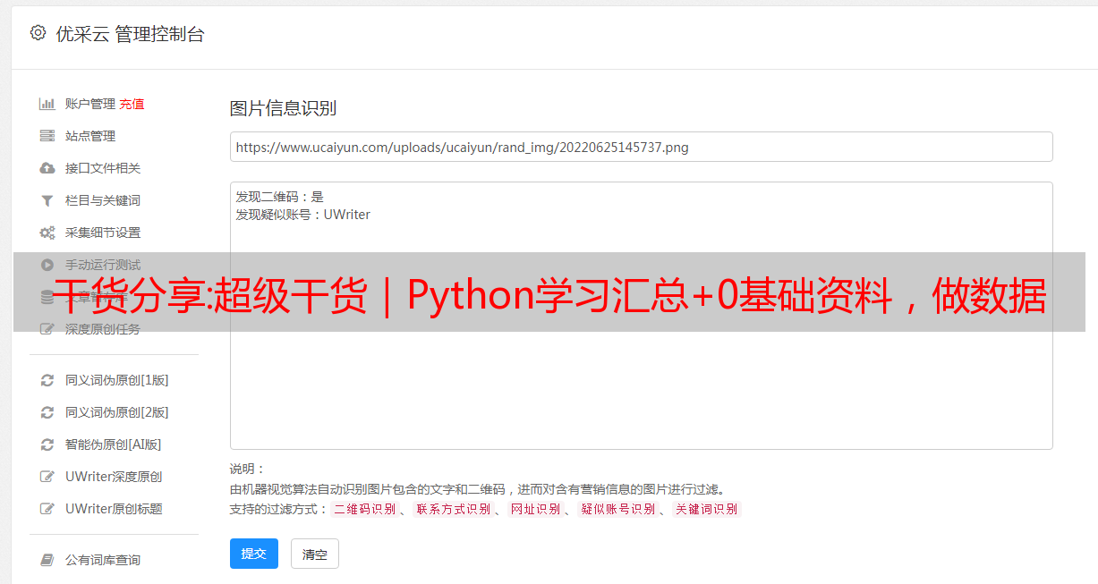The image size is (1098, 584).
Task: Select 深度原创任务 in the sidebar
Action: 103,329
